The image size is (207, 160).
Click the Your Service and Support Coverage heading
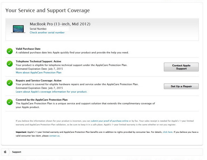(x=47, y=10)
